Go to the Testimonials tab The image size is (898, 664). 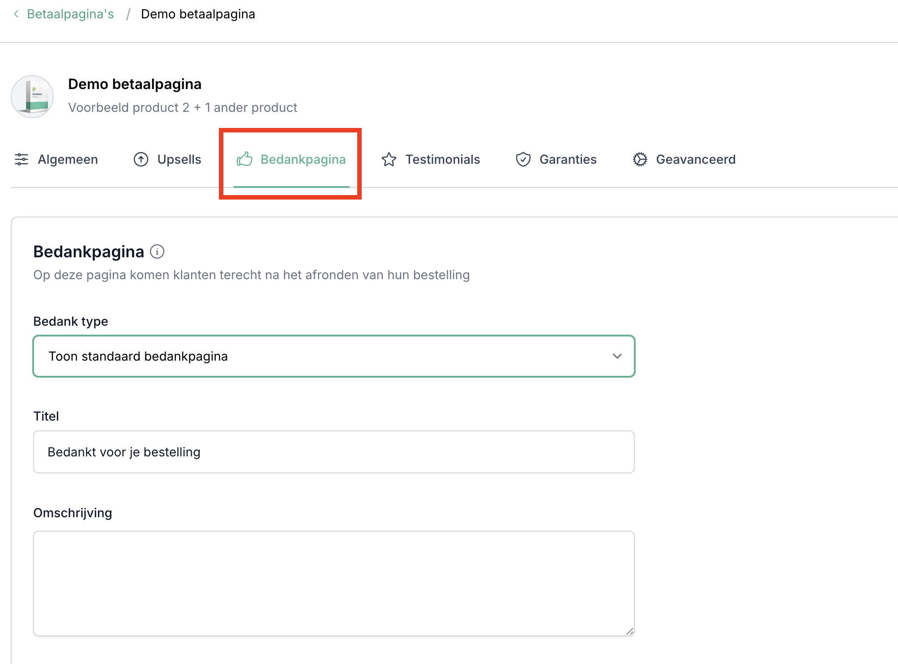[442, 159]
